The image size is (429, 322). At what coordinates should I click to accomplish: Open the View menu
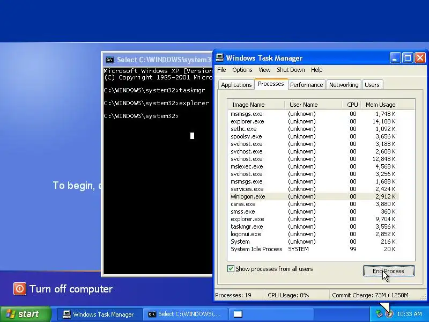pyautogui.click(x=264, y=70)
